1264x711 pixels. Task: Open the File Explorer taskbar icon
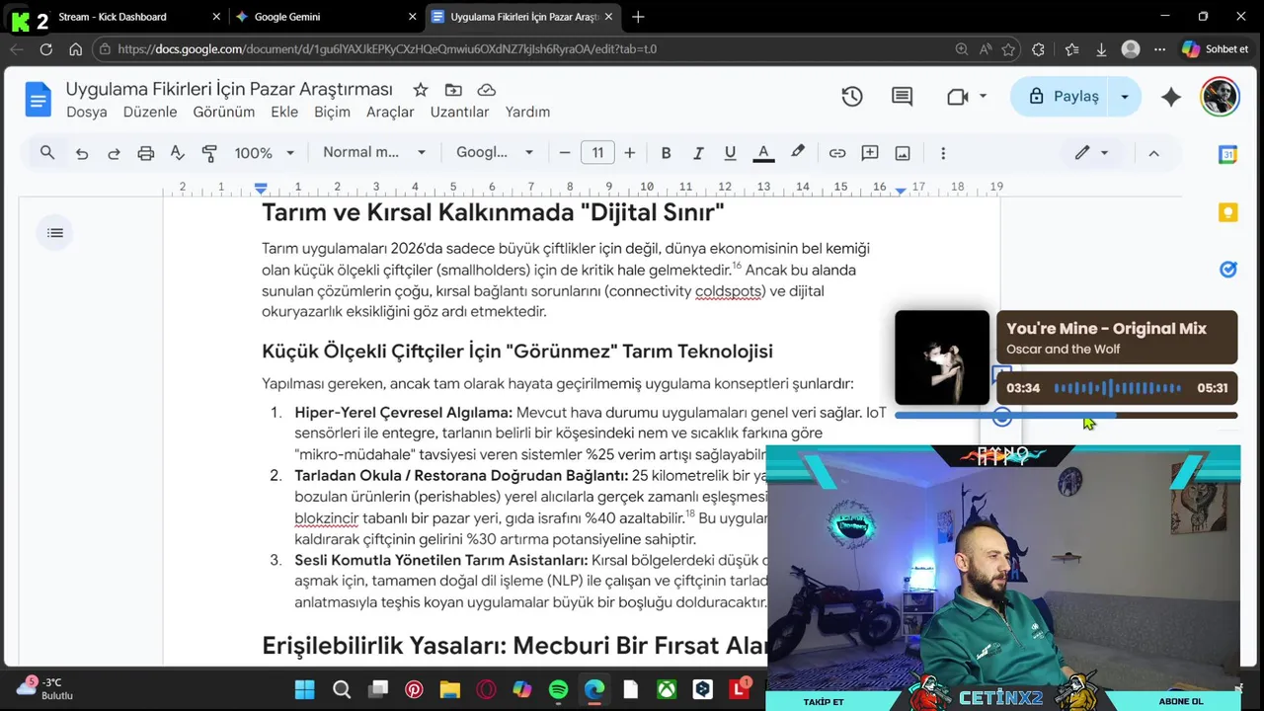[449, 689]
